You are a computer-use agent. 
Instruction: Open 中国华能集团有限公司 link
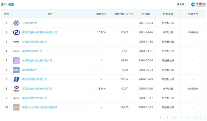[35, 79]
